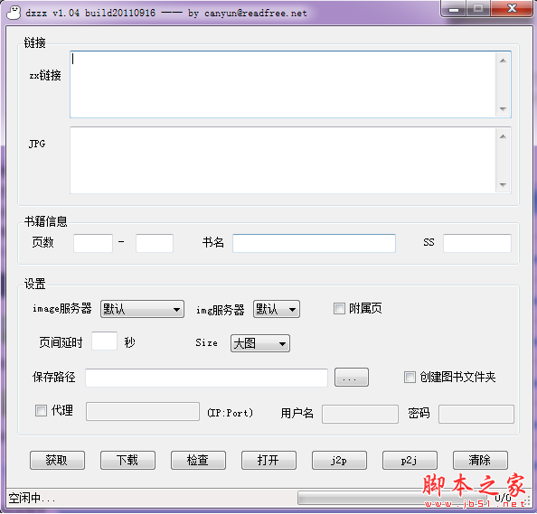Viewport: 537px width, 514px height.
Task: Open the img服务器 dropdown
Action: [277, 309]
